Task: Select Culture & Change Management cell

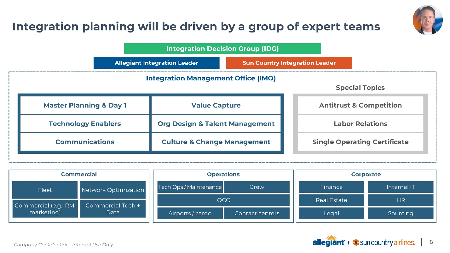Action: click(216, 142)
